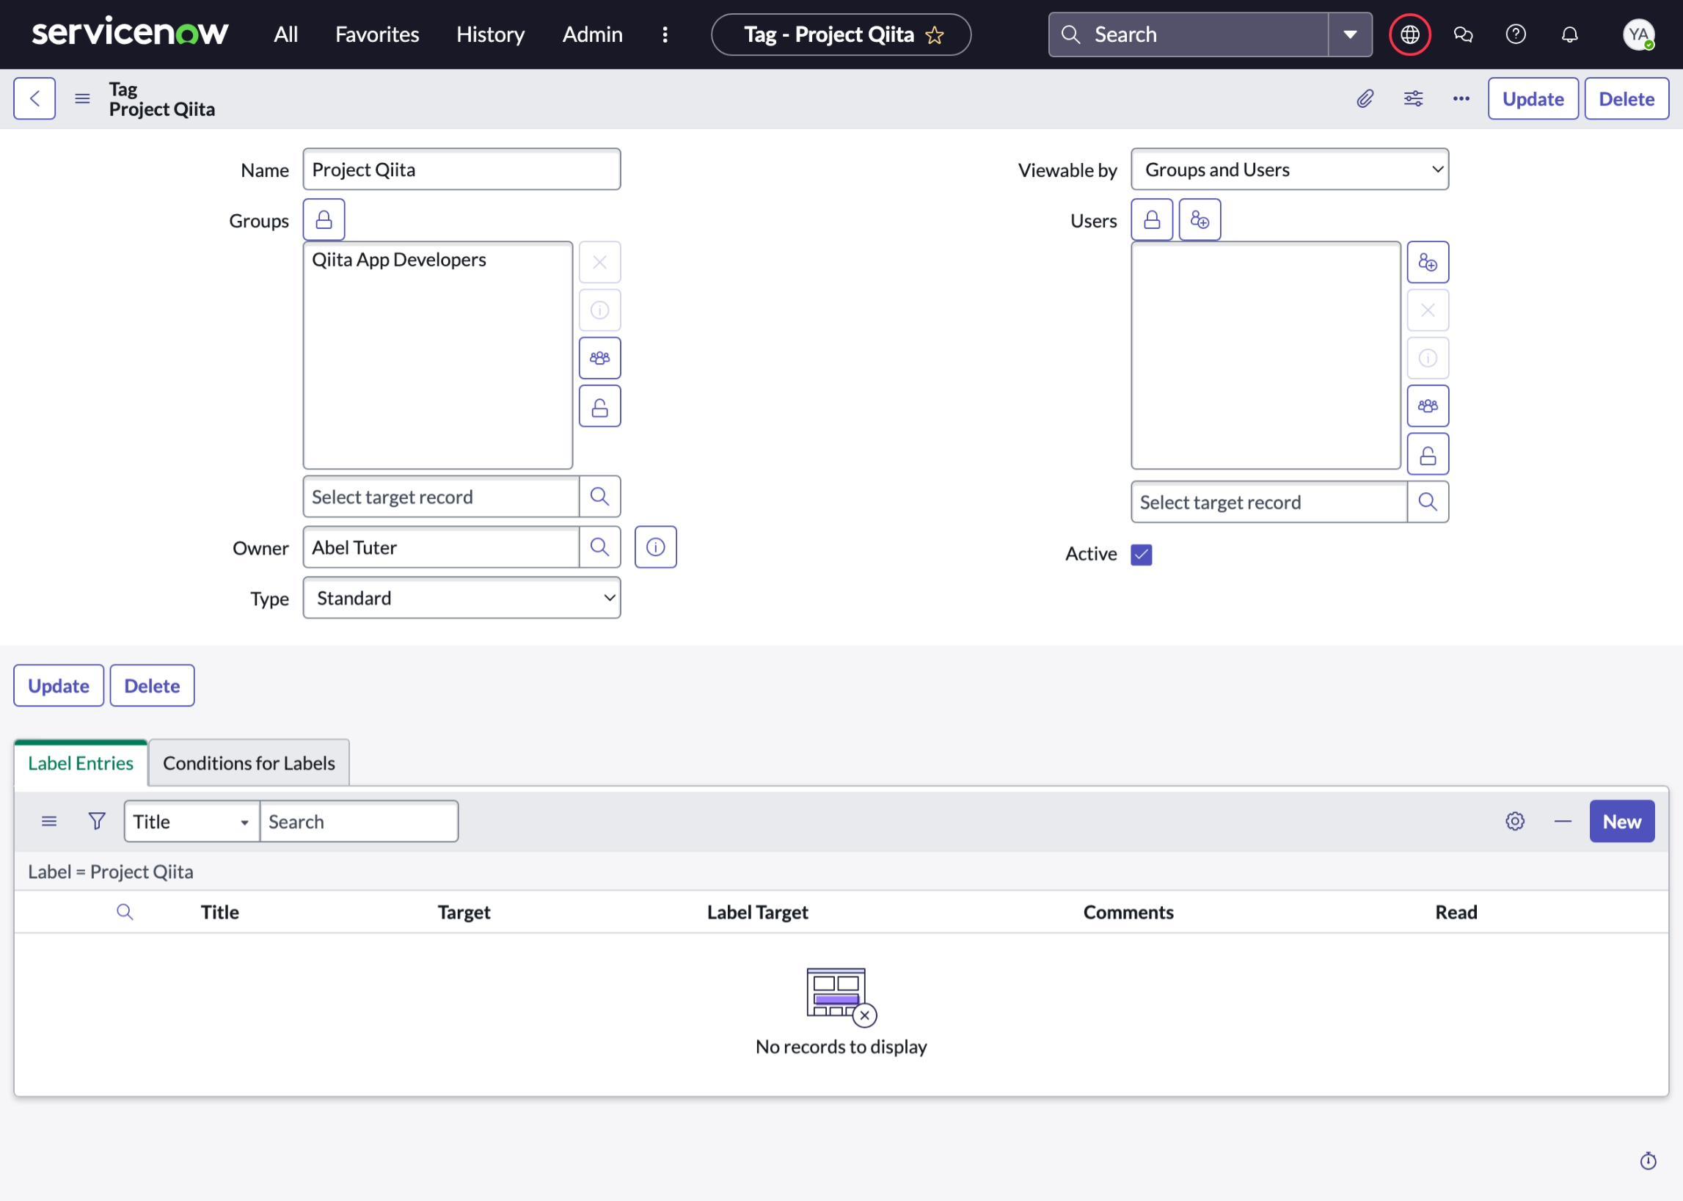Star Tag - Project Qiita as a favorite
Viewport: 1683px width, 1201px height.
pos(935,34)
